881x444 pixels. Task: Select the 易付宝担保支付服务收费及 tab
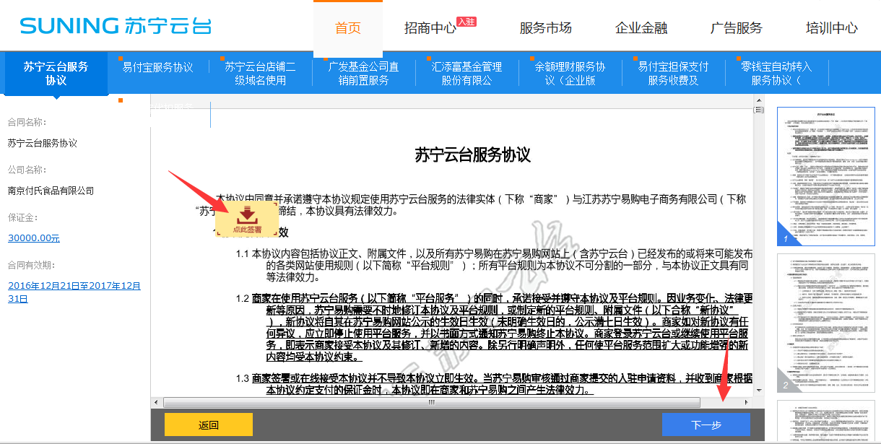pyautogui.click(x=674, y=73)
